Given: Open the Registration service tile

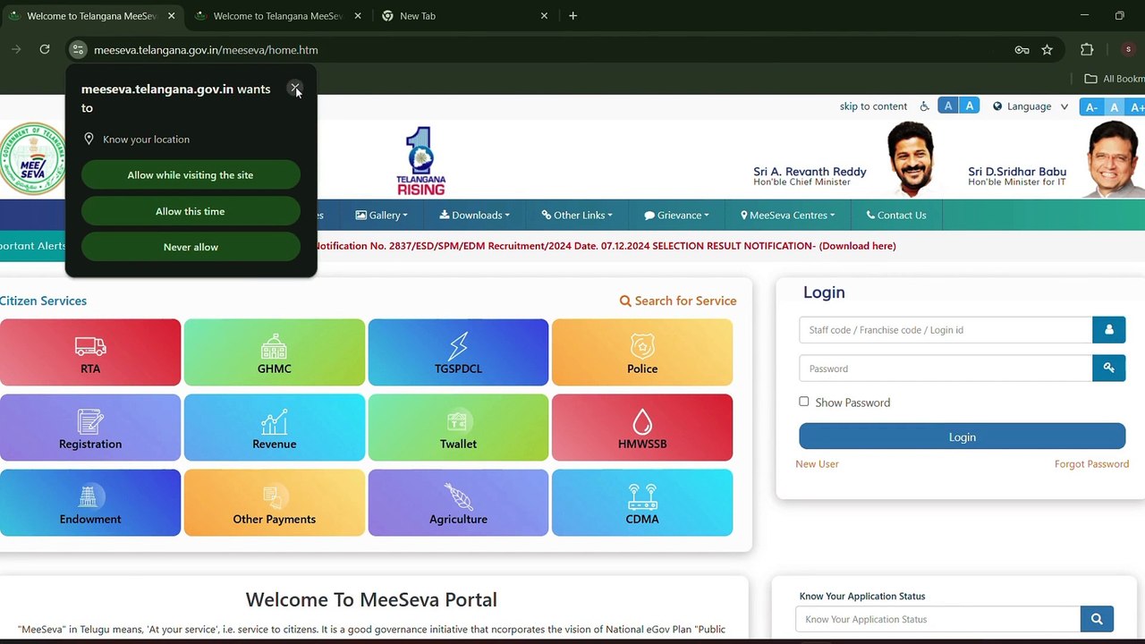Looking at the screenshot, I should [90, 428].
